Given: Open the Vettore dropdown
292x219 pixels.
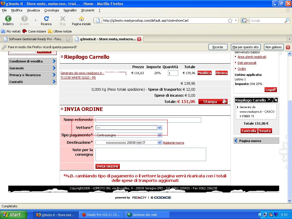Looking at the screenshot, I should pos(129,127).
